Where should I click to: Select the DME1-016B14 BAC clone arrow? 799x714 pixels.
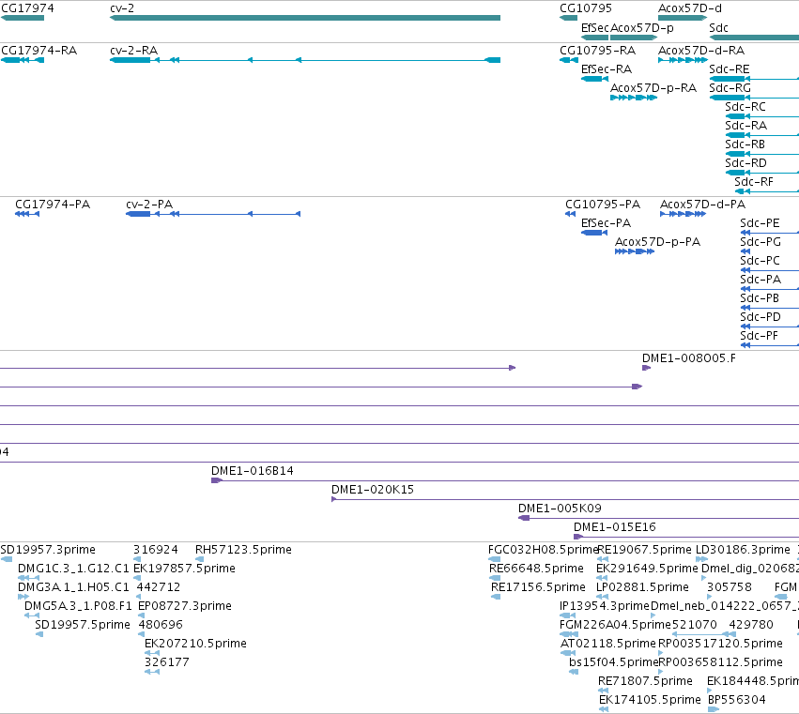click(217, 480)
